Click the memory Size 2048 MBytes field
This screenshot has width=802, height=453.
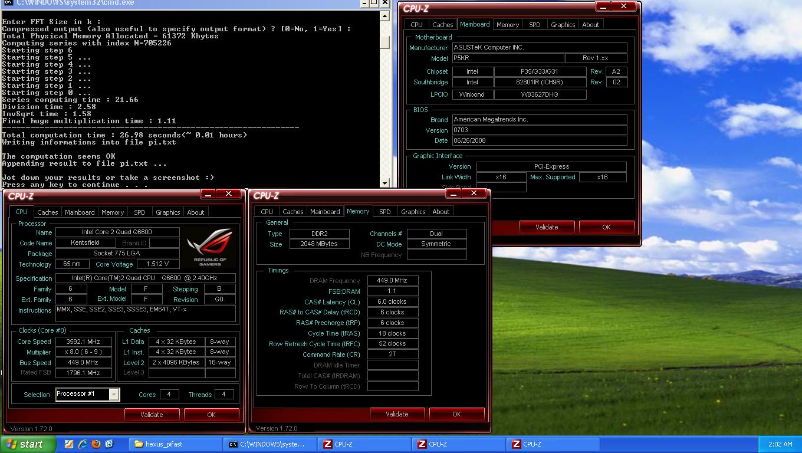319,244
